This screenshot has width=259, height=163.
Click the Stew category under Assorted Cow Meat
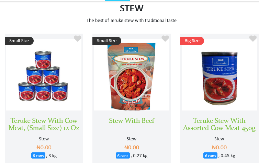219,139
